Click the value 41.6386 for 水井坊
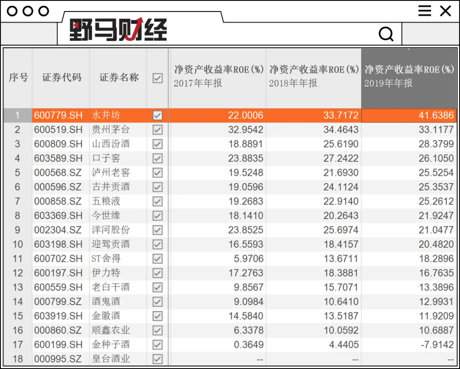 pyautogui.click(x=436, y=115)
